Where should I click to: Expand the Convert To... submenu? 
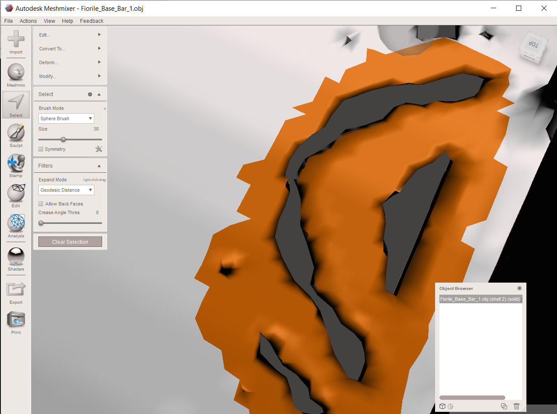tap(52, 48)
